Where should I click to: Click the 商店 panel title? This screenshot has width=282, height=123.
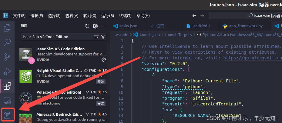tap(24, 26)
